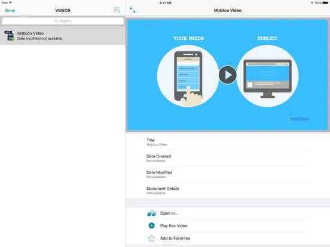Image resolution: width=330 pixels, height=247 pixels.
Task: Click the star favorites icon
Action: (151, 238)
